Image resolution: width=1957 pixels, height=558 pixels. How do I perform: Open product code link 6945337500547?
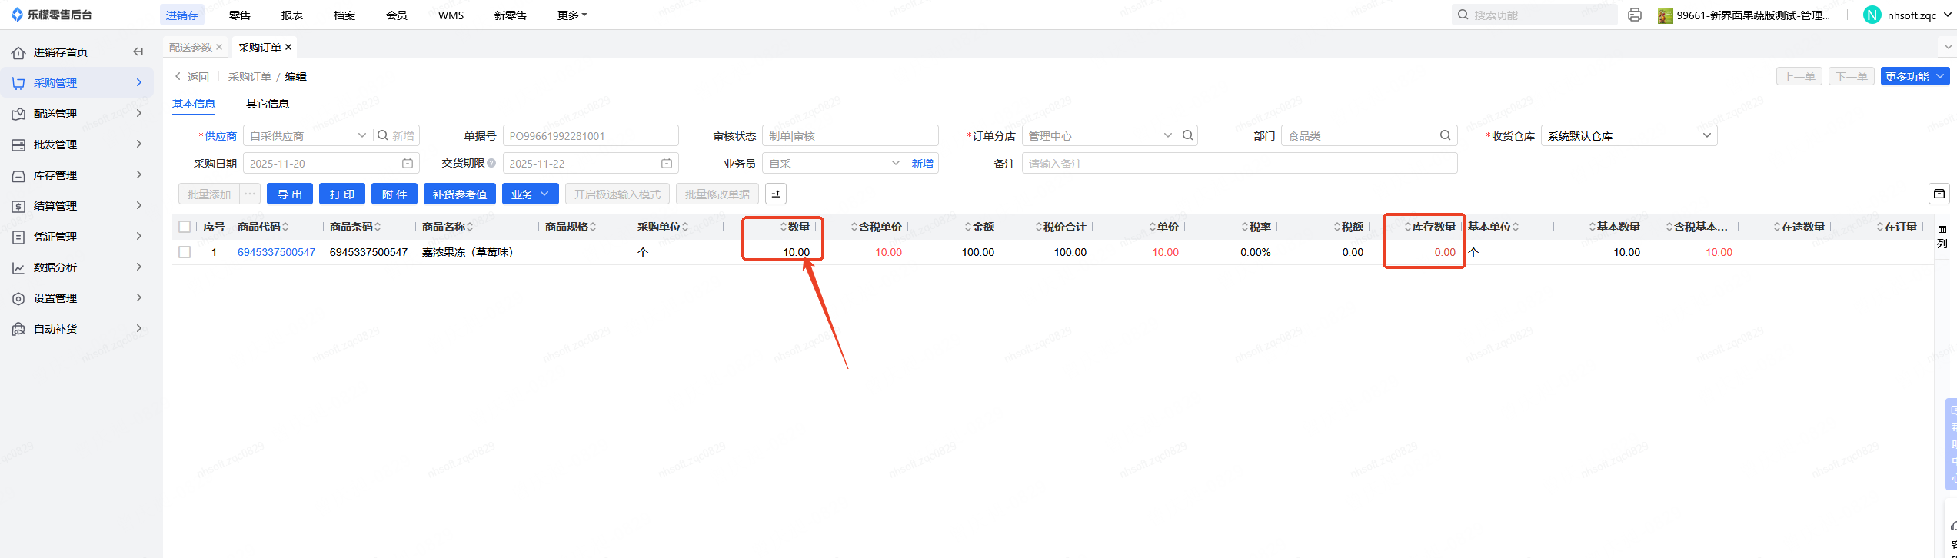tap(276, 252)
